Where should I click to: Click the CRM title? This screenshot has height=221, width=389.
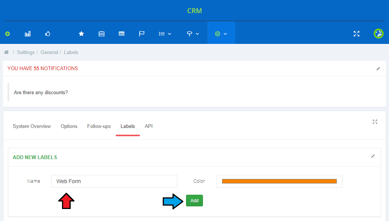[195, 11]
